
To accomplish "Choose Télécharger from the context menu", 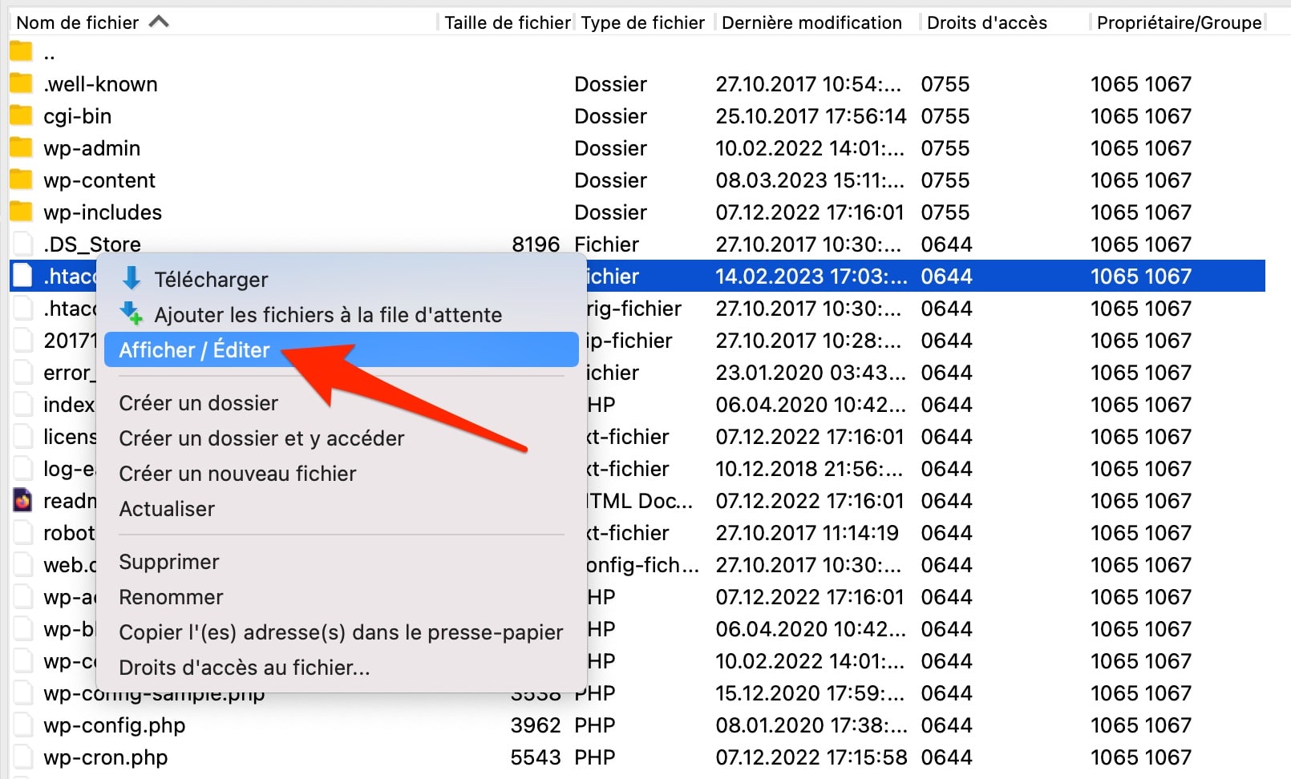I will click(342, 279).
